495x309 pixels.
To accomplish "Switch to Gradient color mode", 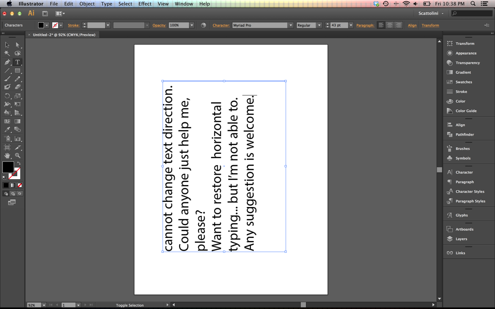I will tap(13, 185).
